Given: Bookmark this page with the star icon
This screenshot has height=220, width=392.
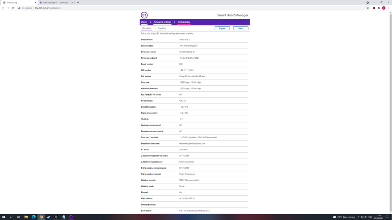Looking at the screenshot, I should pyautogui.click(x=368, y=8).
